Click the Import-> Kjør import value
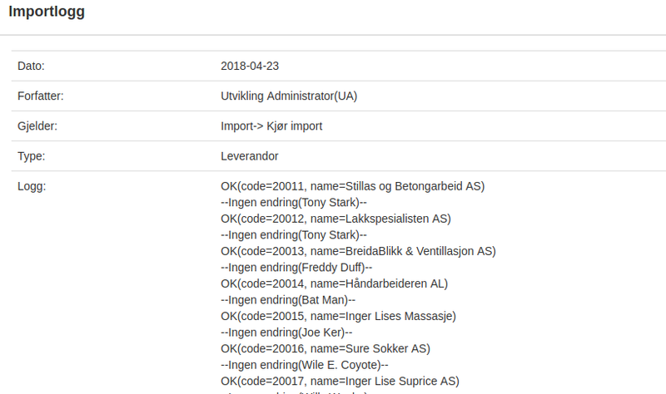This screenshot has width=666, height=394. (271, 126)
